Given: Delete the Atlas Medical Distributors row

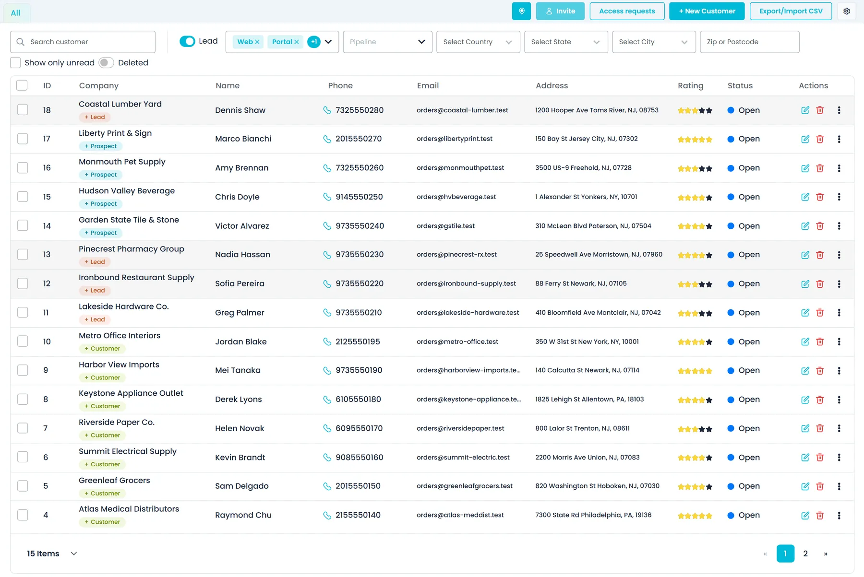Looking at the screenshot, I should pyautogui.click(x=820, y=516).
